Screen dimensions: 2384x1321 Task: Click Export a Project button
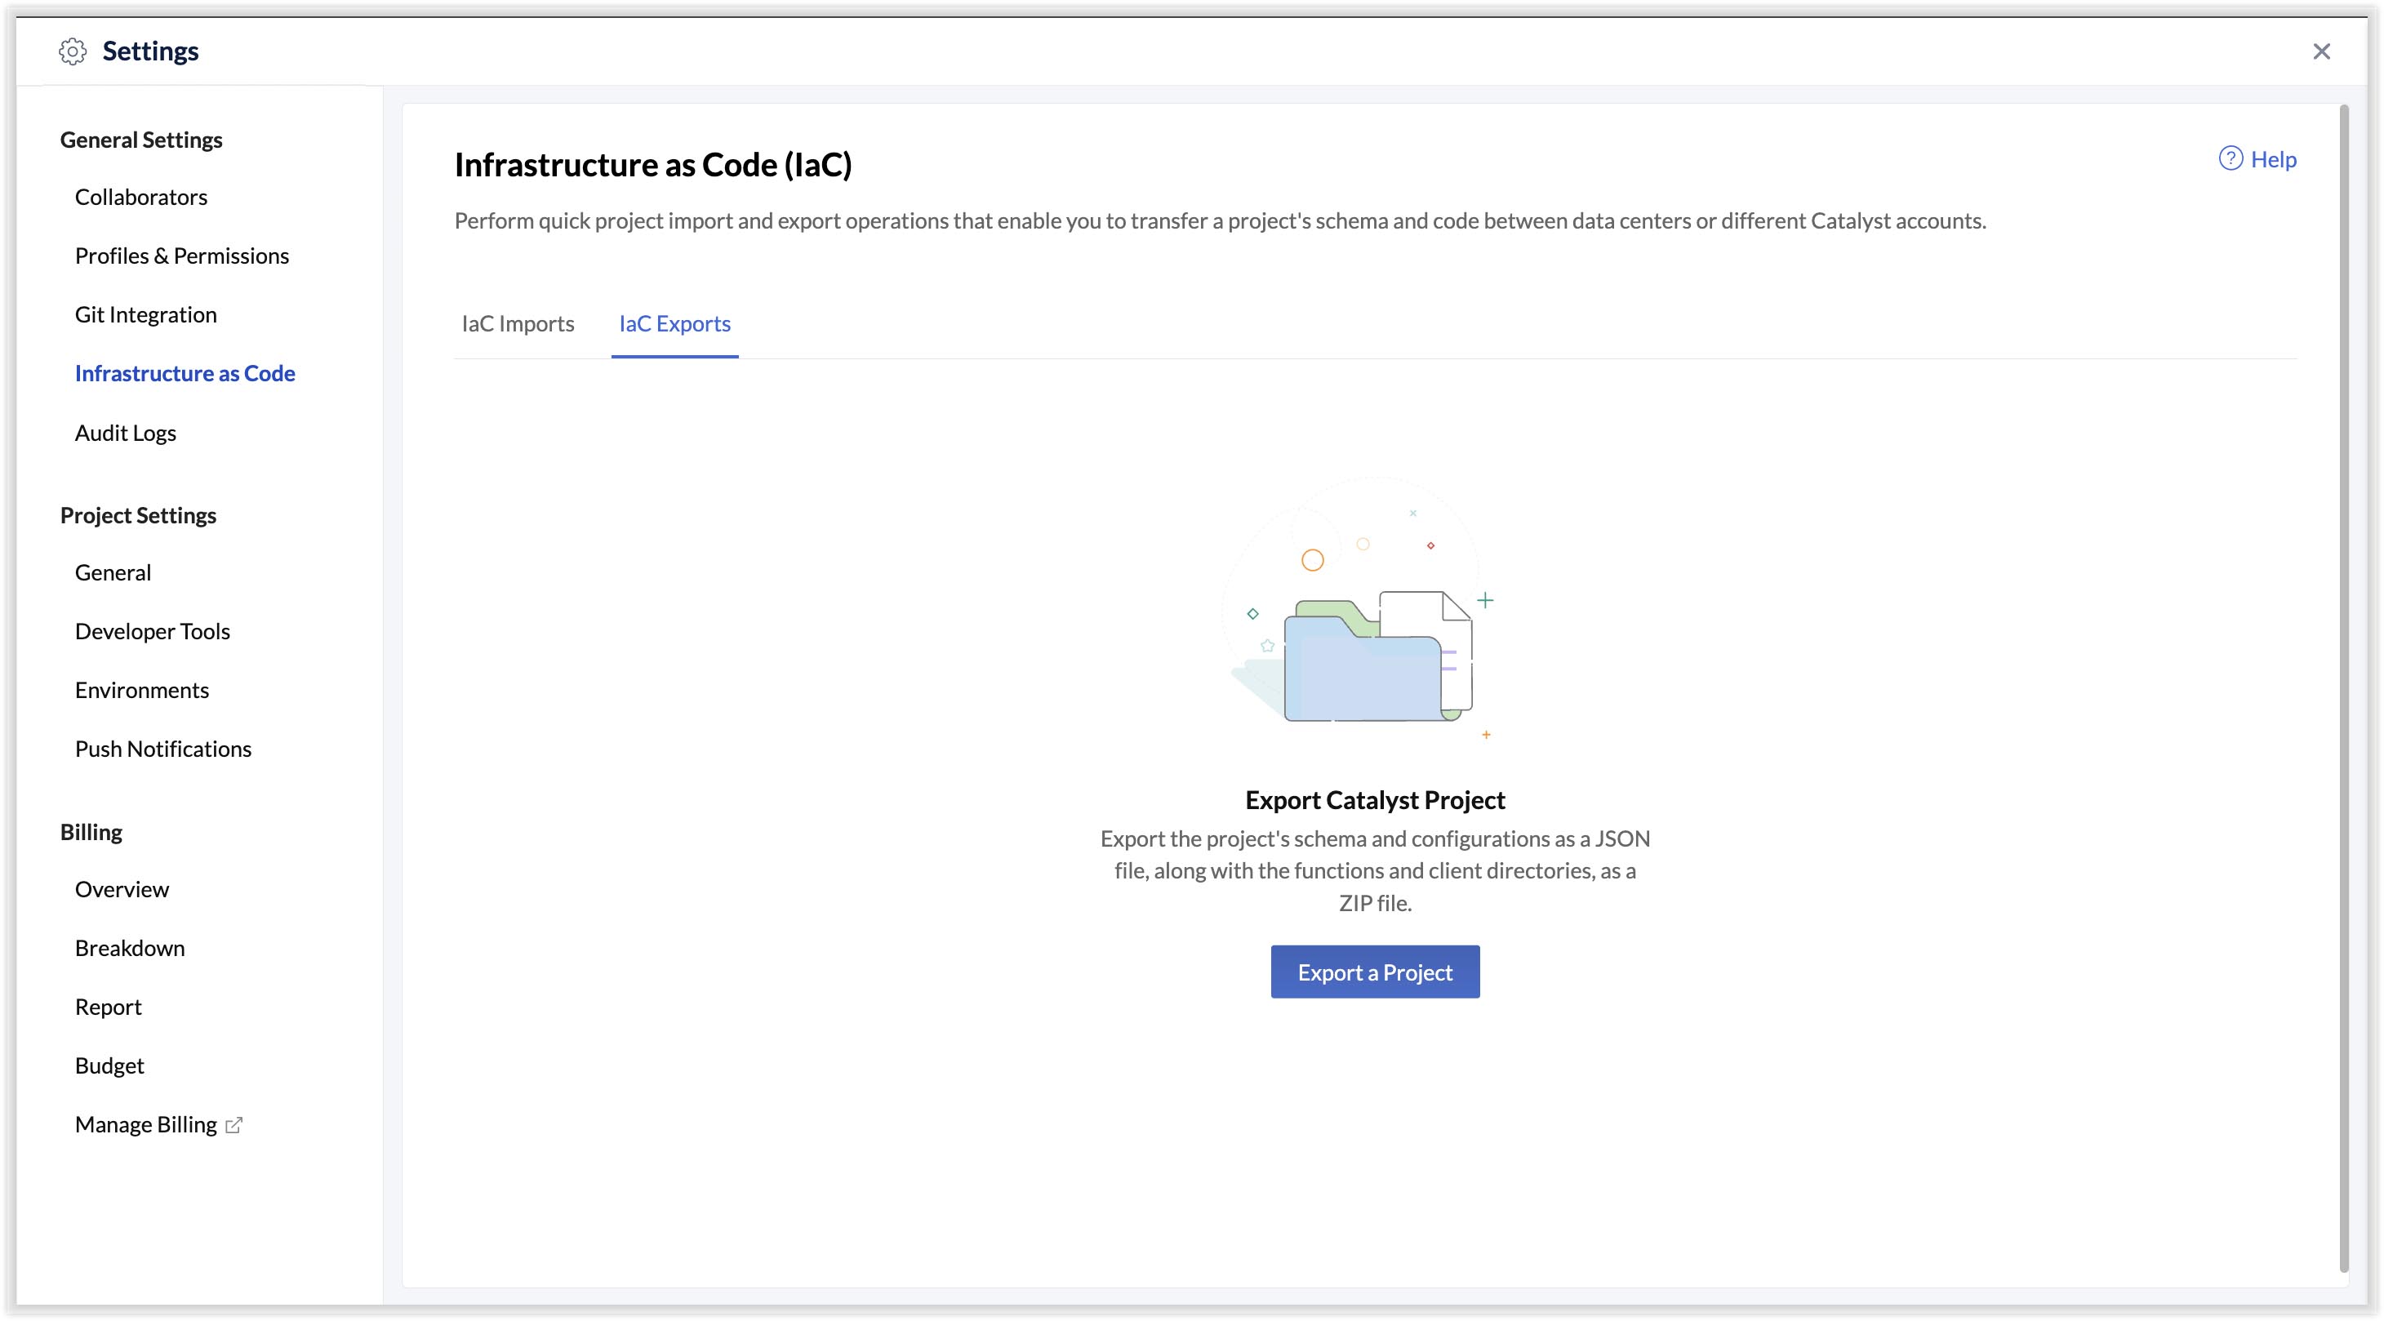pyautogui.click(x=1374, y=972)
